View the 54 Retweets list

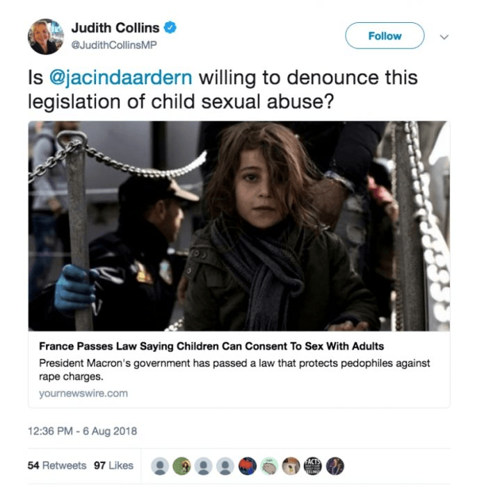[x=57, y=466]
